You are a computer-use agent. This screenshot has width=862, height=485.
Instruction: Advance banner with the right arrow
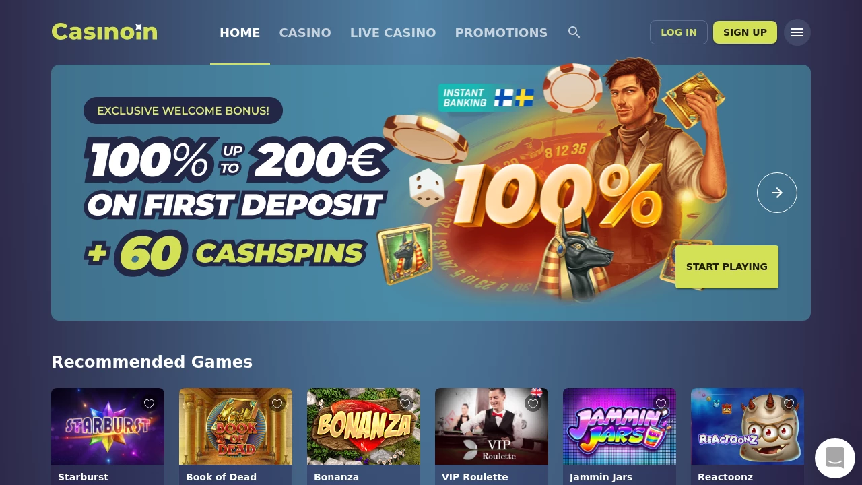tap(777, 193)
